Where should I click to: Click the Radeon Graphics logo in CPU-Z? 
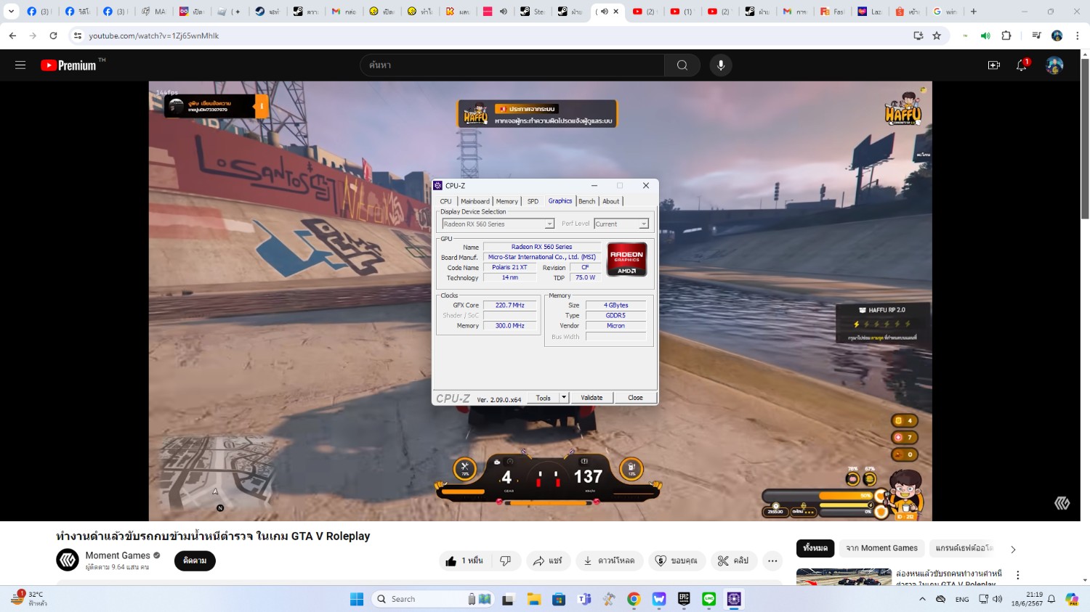click(627, 259)
